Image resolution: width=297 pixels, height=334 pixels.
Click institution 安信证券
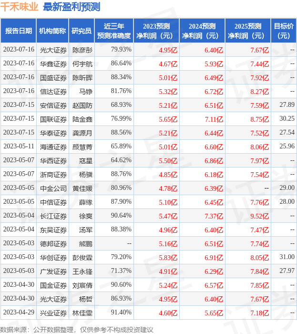coord(53,105)
